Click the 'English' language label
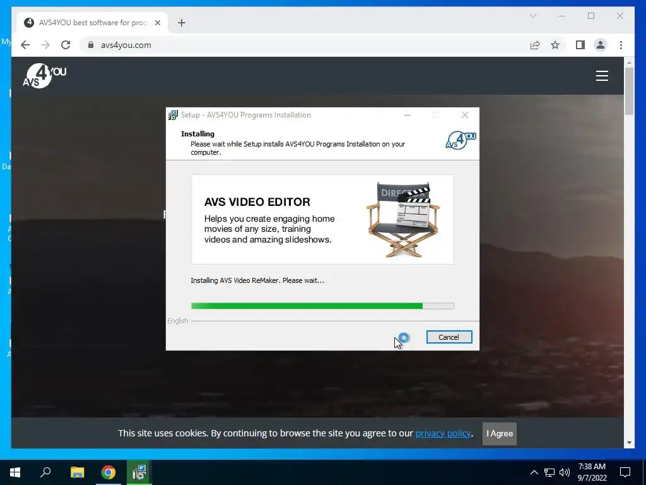This screenshot has width=646, height=485. 177,321
